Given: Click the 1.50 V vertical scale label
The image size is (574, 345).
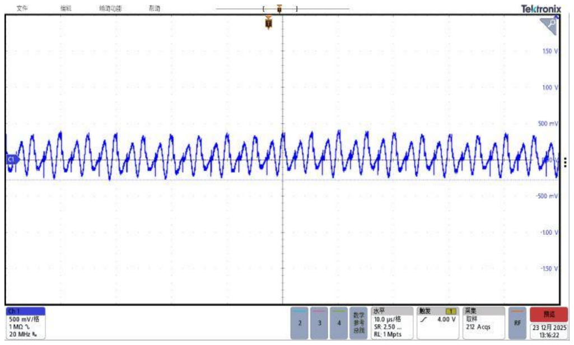Looking at the screenshot, I should click(x=550, y=51).
